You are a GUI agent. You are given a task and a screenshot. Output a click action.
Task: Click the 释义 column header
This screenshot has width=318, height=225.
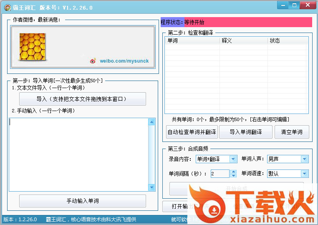point(243,40)
